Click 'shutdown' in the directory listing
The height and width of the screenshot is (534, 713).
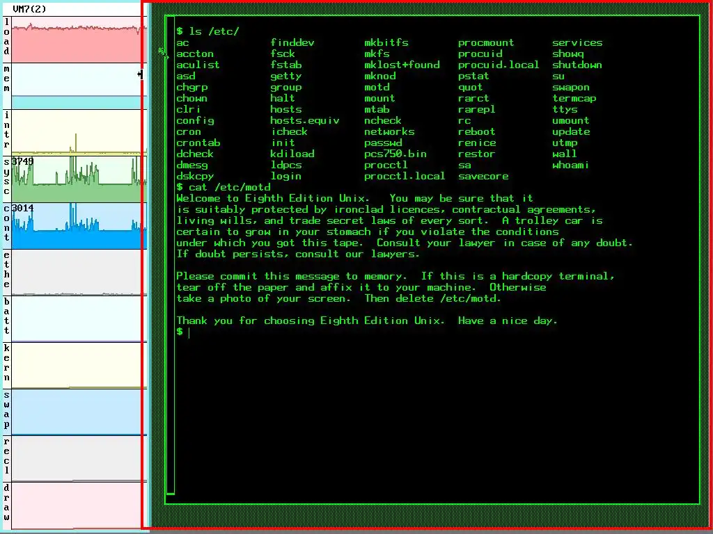[x=577, y=65]
